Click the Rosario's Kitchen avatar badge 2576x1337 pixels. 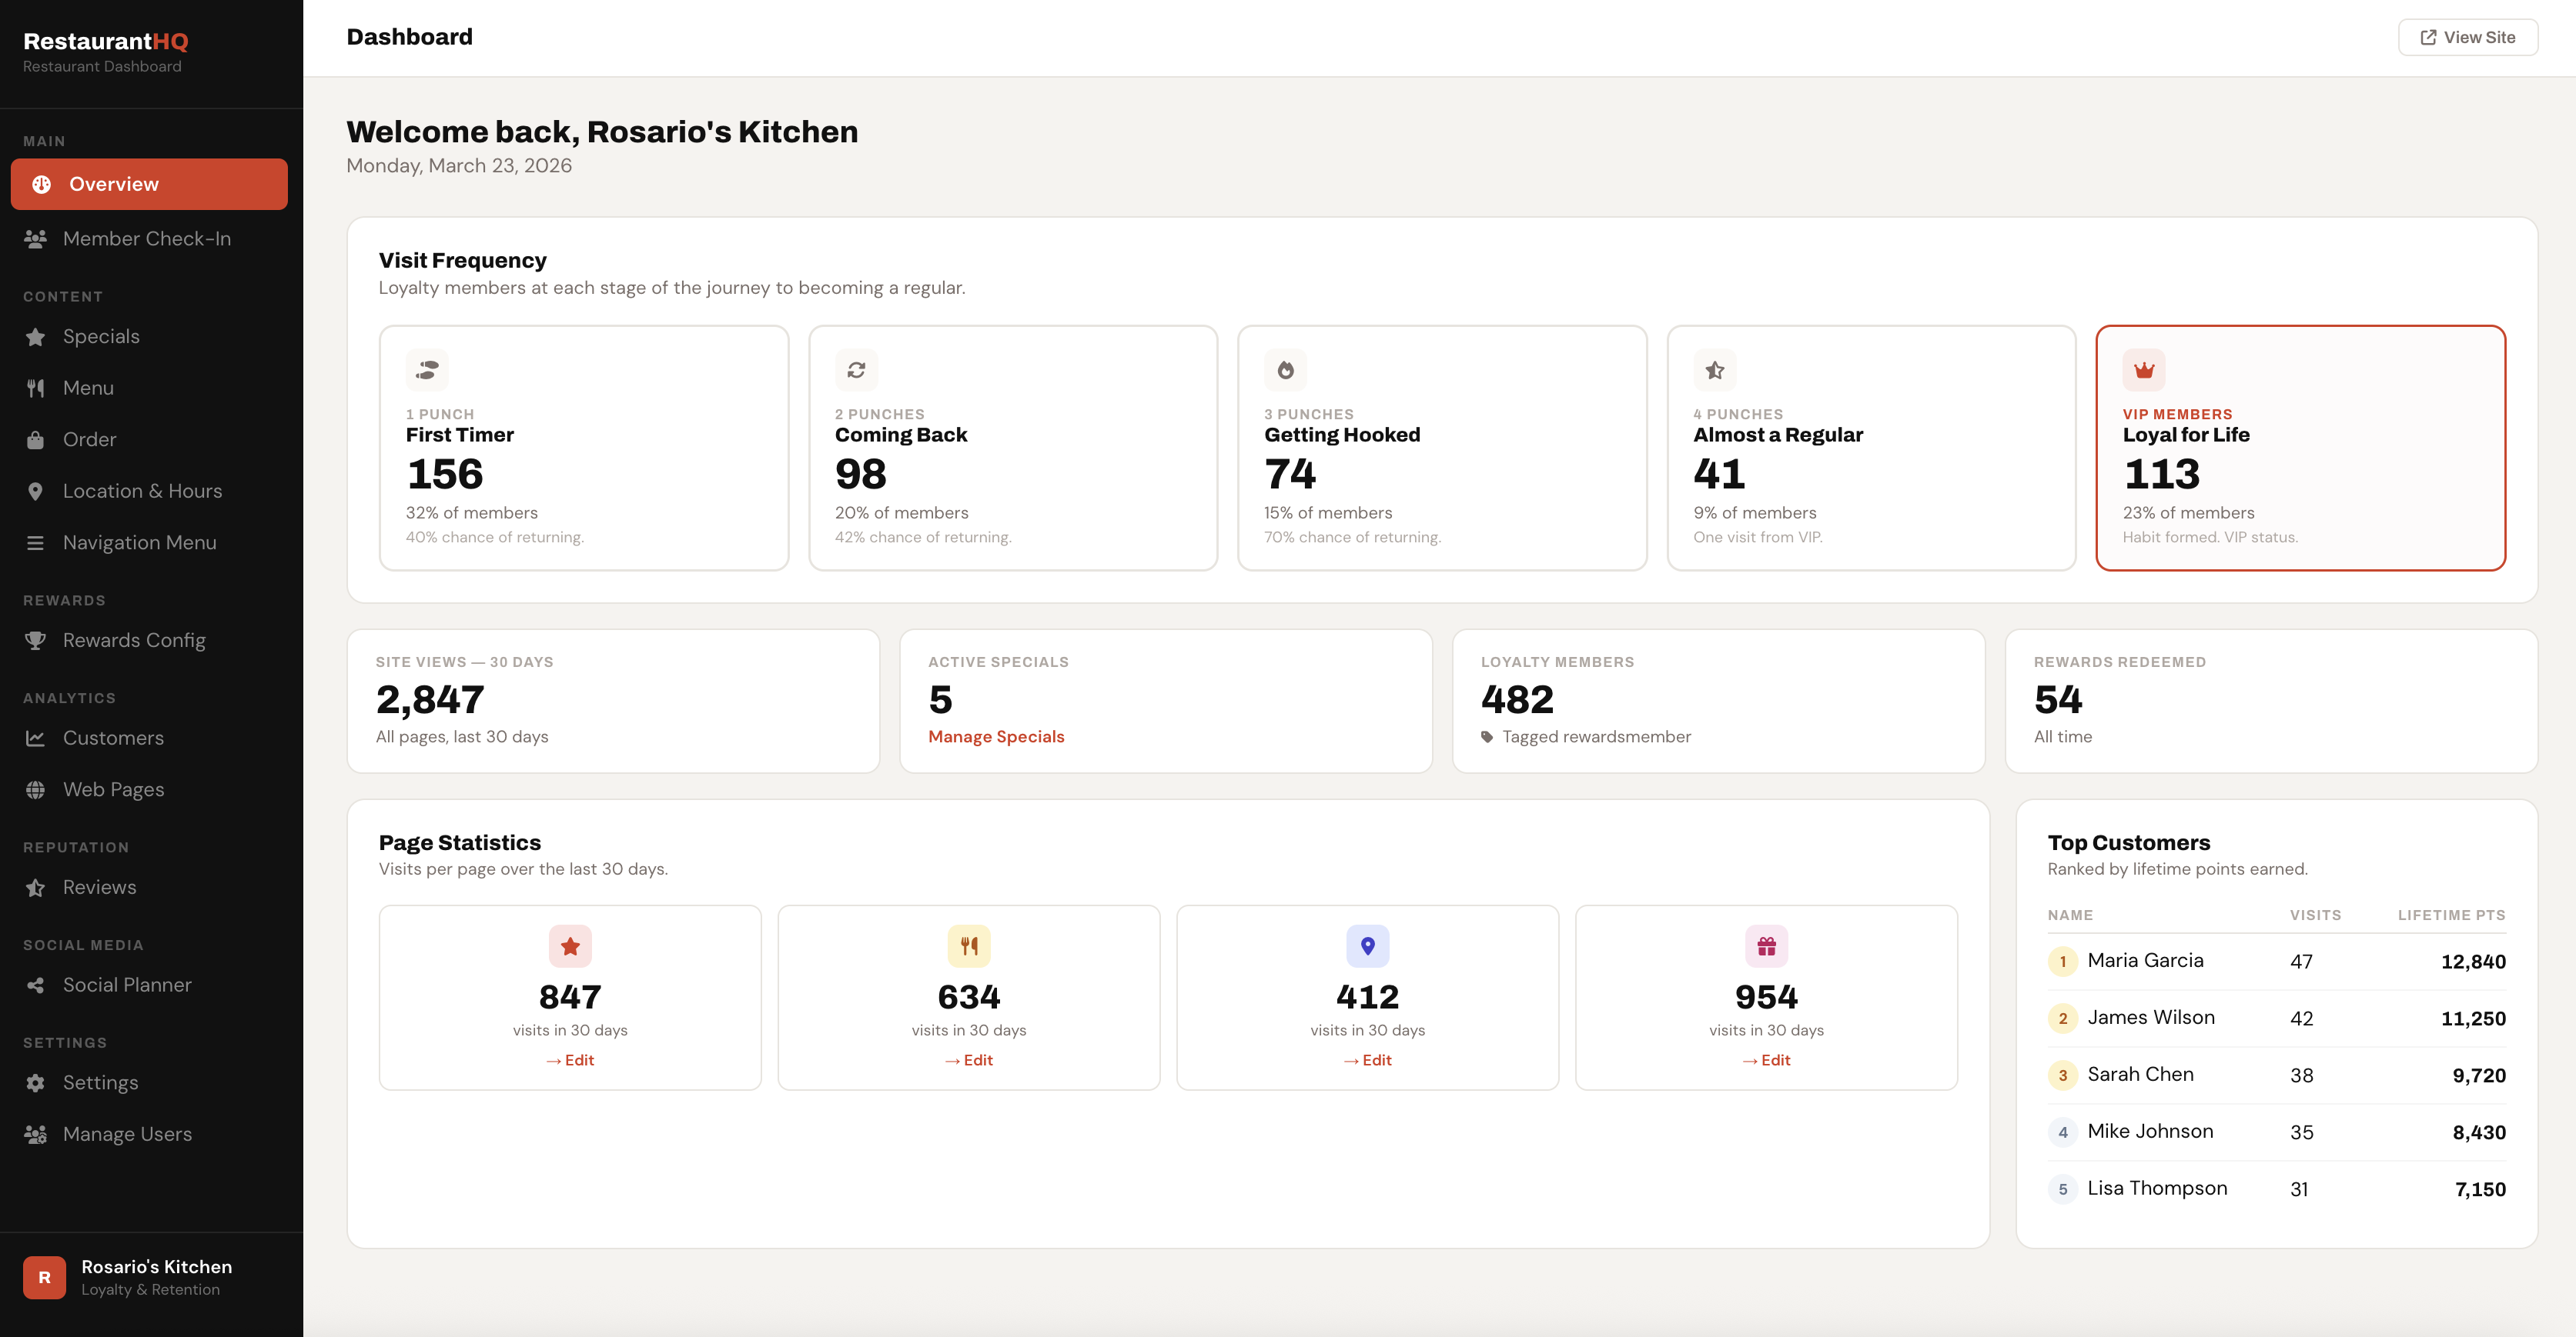point(44,1276)
